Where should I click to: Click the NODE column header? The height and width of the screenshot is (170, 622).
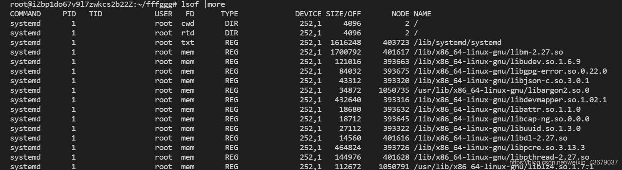[x=401, y=14]
